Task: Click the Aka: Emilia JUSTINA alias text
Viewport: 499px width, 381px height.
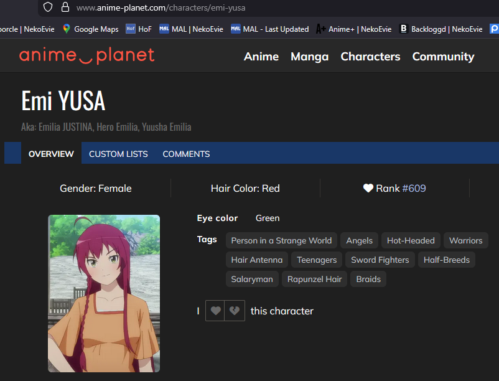Action: (106, 126)
